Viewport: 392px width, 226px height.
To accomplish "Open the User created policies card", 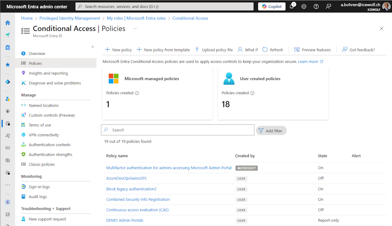I will click(x=273, y=94).
